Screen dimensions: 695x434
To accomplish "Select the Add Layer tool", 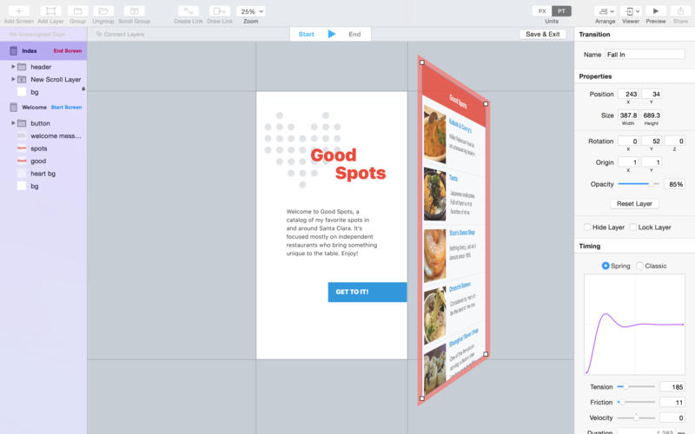I will tap(50, 11).
